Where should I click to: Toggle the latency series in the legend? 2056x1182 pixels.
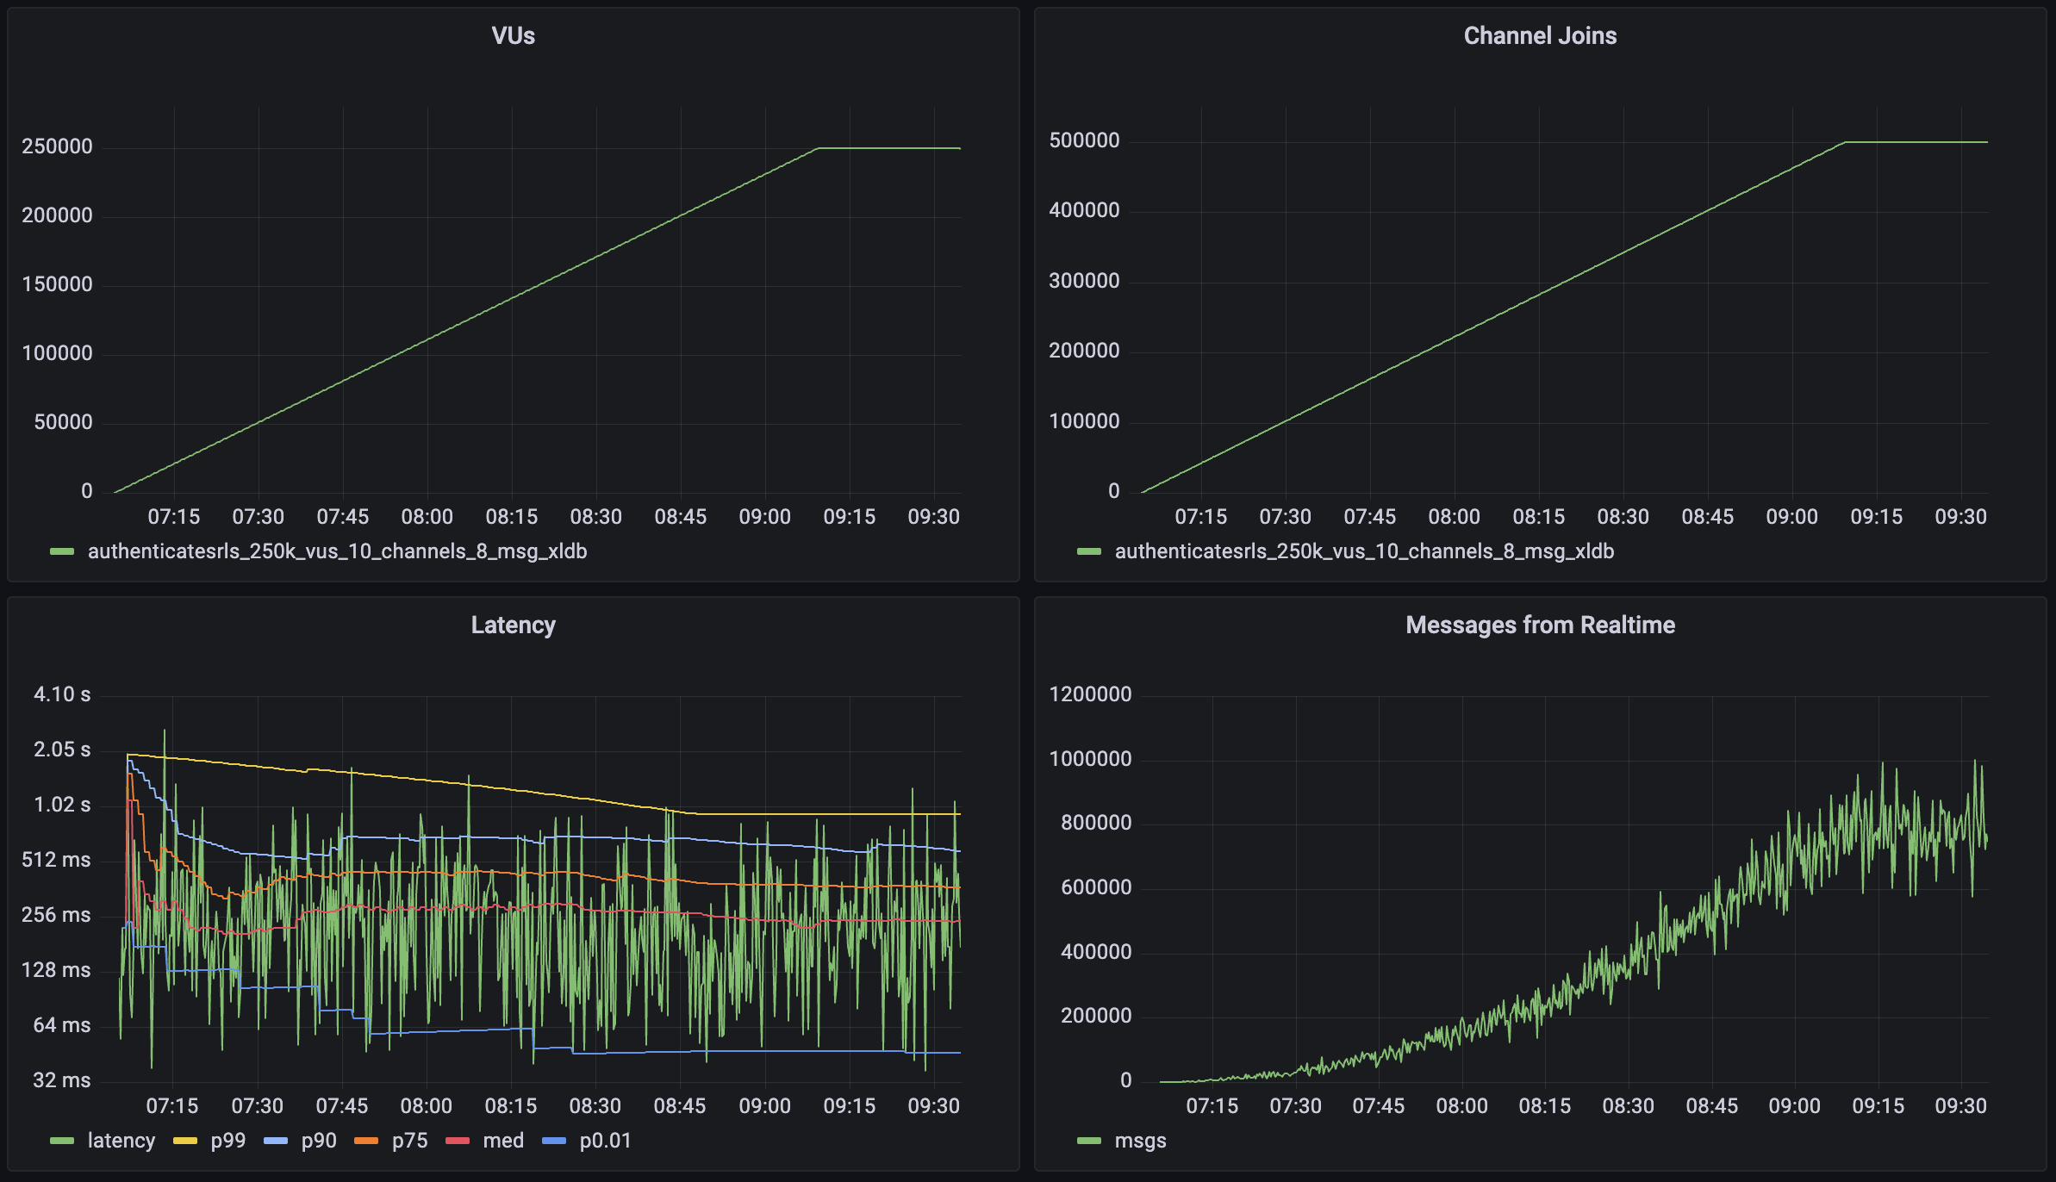coord(121,1141)
